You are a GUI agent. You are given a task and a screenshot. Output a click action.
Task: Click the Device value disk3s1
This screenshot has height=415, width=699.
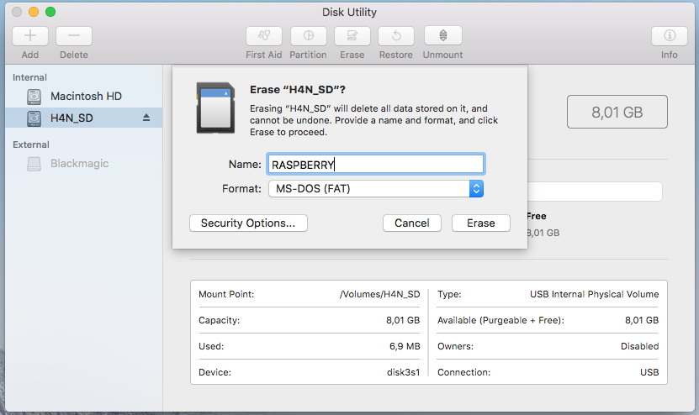[404, 372]
